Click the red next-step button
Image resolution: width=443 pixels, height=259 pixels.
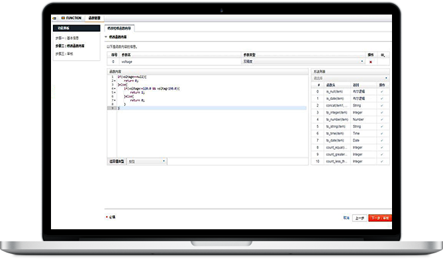pyautogui.click(x=379, y=218)
